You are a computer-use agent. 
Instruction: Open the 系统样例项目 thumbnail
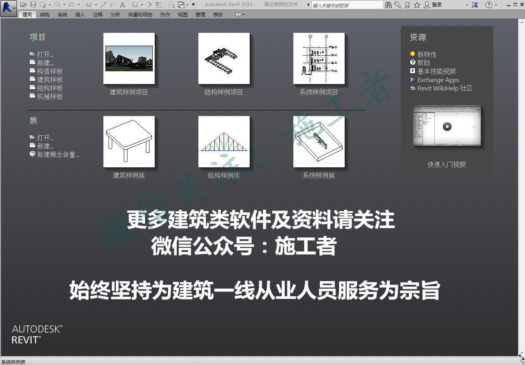pos(319,58)
